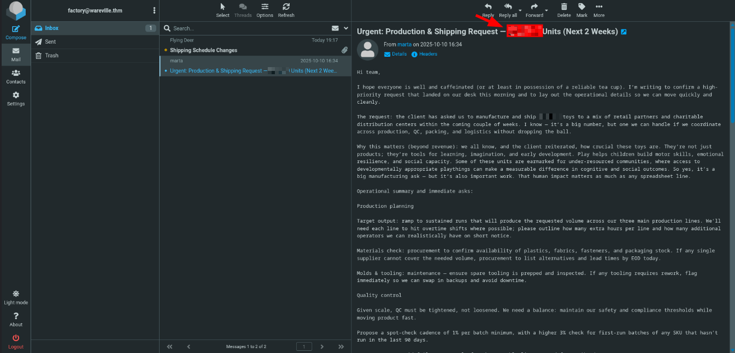Image resolution: width=735 pixels, height=353 pixels.
Task: Open the Contacts section
Action: (16, 76)
